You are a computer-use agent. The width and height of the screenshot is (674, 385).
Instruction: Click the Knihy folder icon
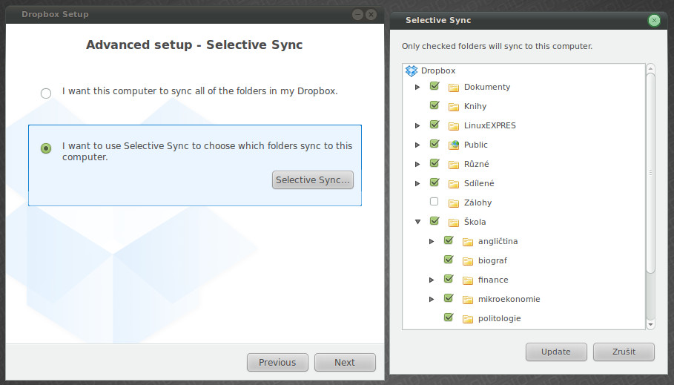454,106
